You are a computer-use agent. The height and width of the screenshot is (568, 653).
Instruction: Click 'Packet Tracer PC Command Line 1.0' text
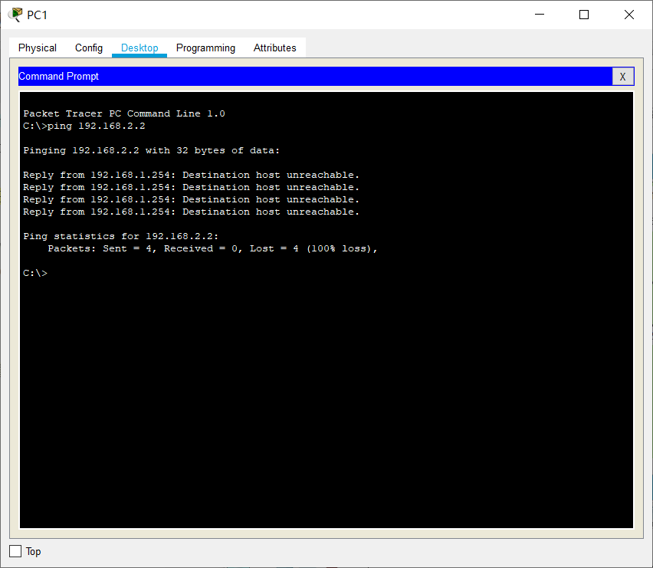pos(124,113)
